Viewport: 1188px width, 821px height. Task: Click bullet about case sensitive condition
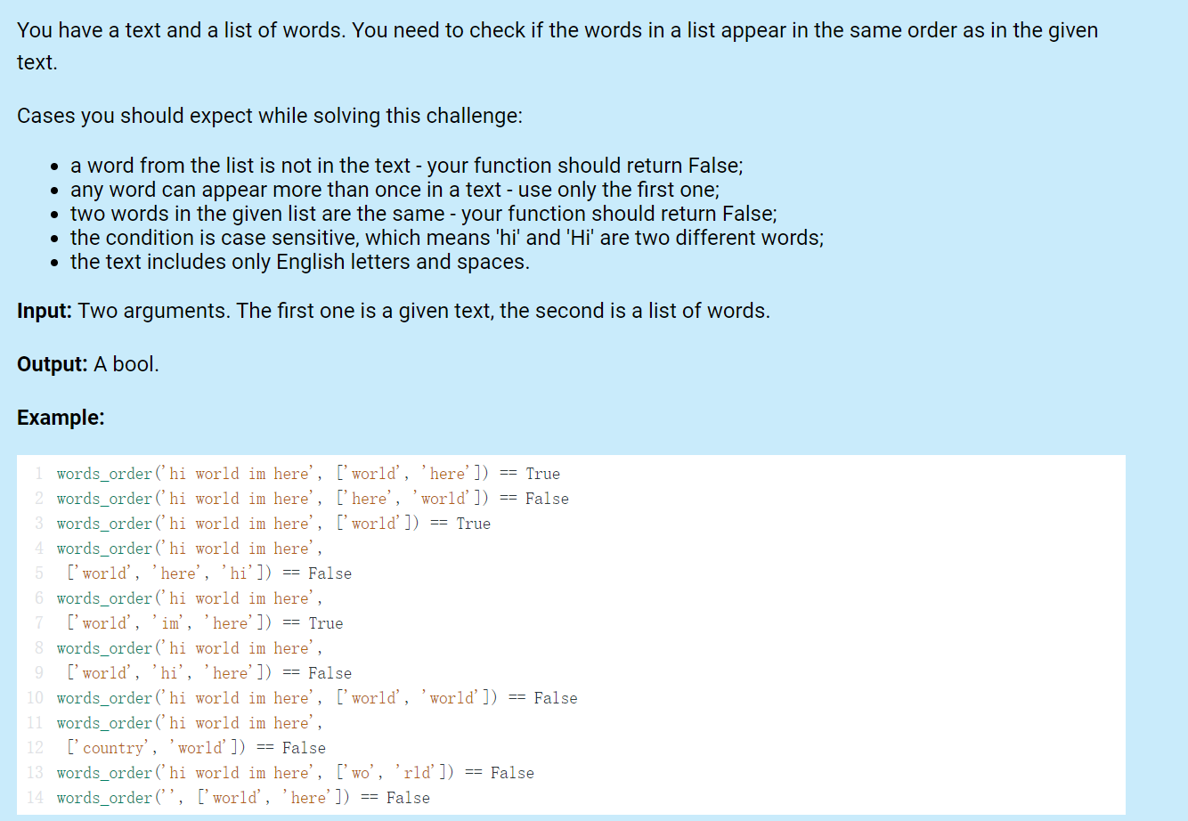click(x=447, y=238)
